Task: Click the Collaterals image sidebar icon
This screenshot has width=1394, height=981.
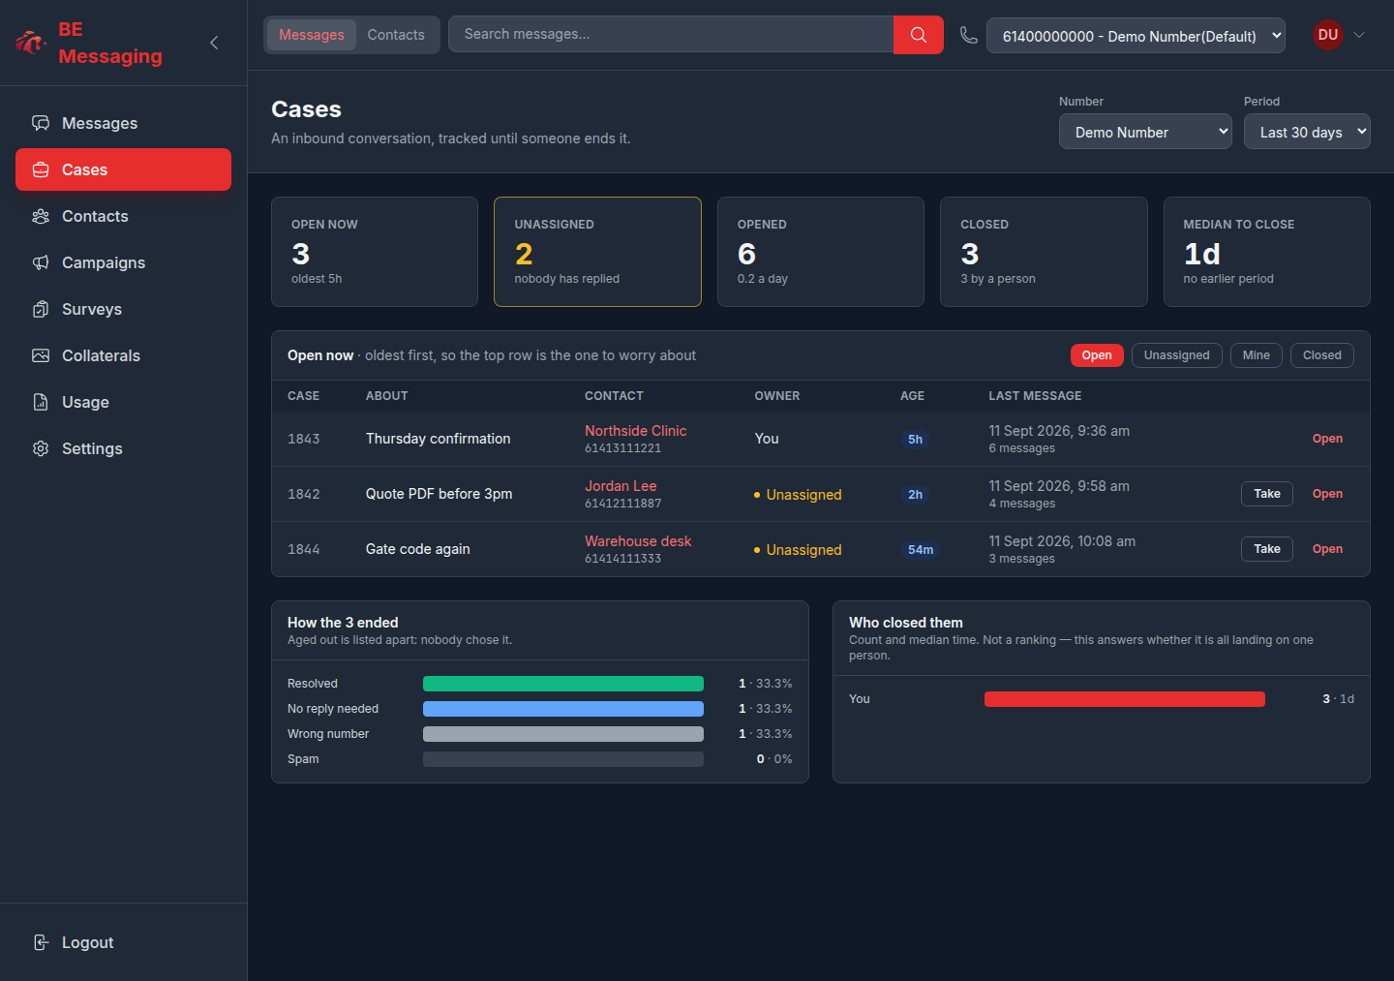Action: coord(41,355)
